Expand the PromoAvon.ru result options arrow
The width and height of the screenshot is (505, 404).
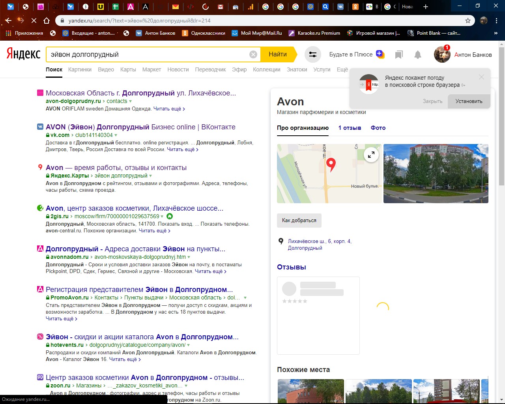click(x=245, y=298)
